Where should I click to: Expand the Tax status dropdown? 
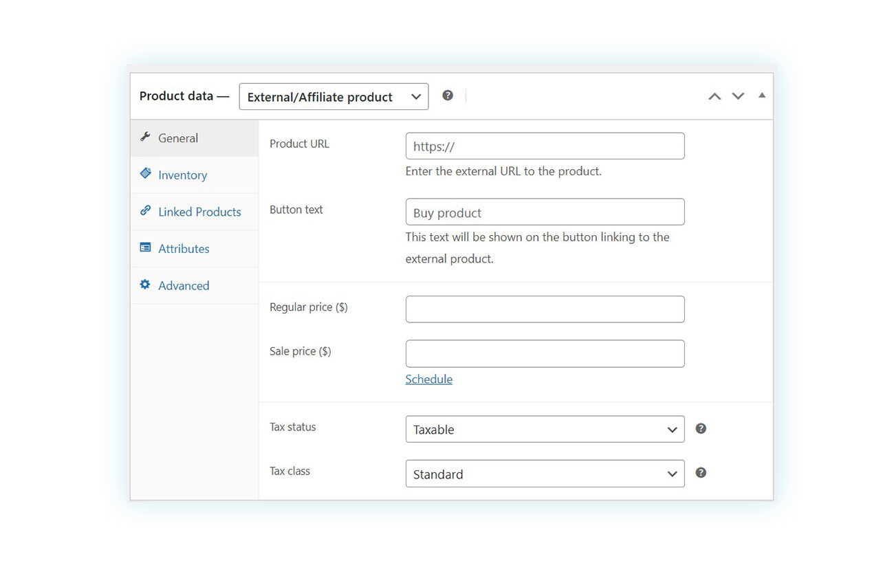click(545, 429)
